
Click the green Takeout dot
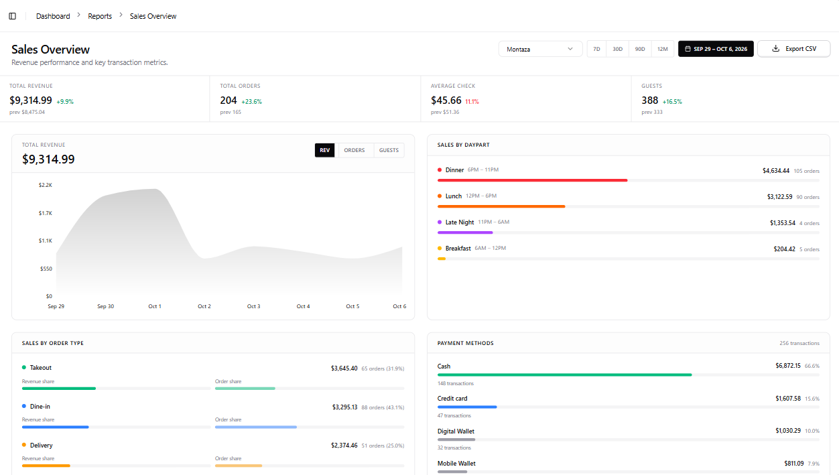(x=24, y=368)
